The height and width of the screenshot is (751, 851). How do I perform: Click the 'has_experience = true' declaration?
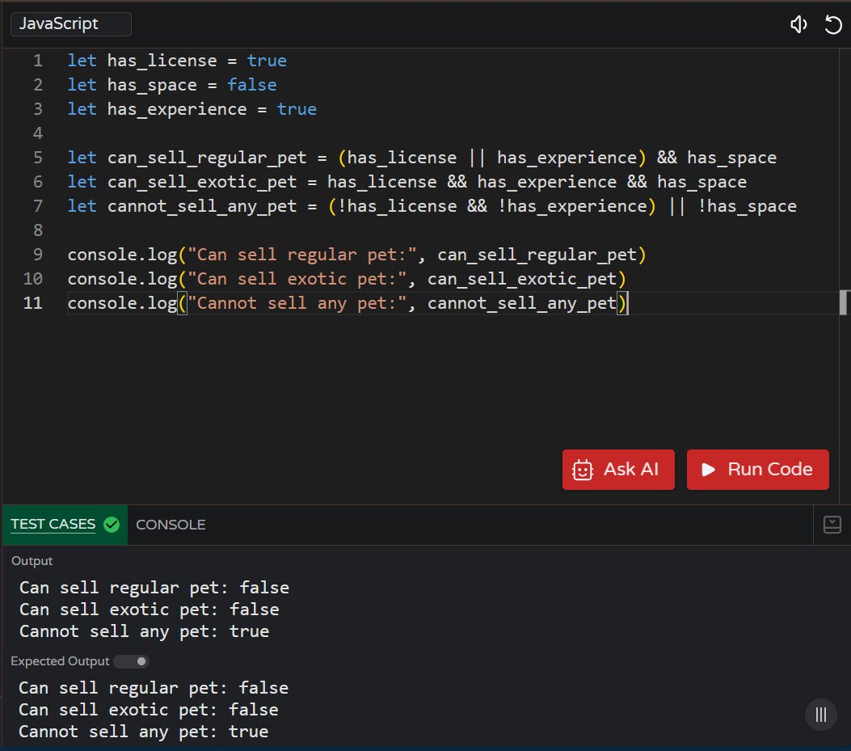point(192,109)
